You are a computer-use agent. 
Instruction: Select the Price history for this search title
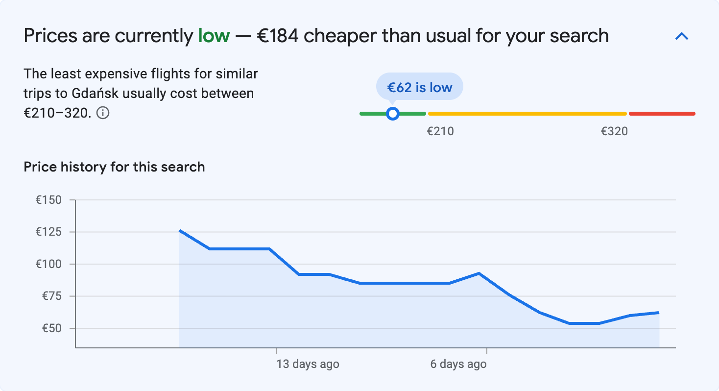point(114,167)
